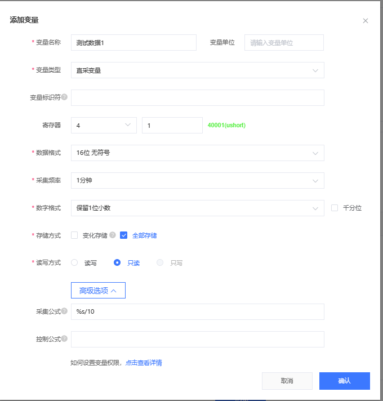Uncheck the 全部存储 checkbox
383x401 pixels.
point(124,235)
